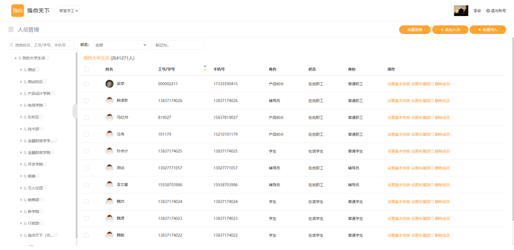Click the department tree vertical scrollbar
Image resolution: width=514 pixels, height=250 pixels.
pos(76,146)
